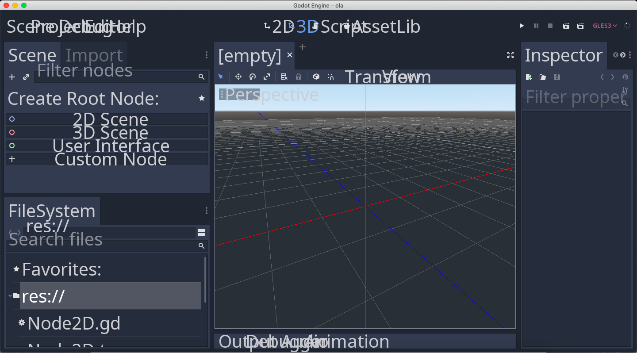This screenshot has height=353, width=637.
Task: Pause the running scene
Action: click(536, 26)
